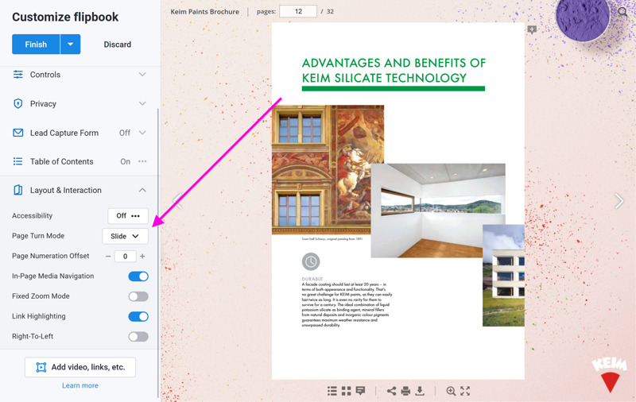Screen dimensions: 636x402
Task: Increase Page Numeration Offset with plus
Action: pos(142,257)
